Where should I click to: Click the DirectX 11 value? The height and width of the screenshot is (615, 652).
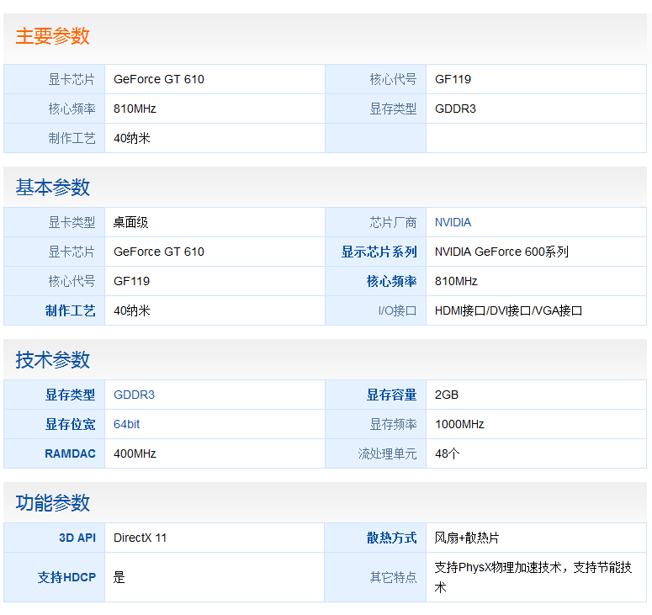click(x=140, y=538)
